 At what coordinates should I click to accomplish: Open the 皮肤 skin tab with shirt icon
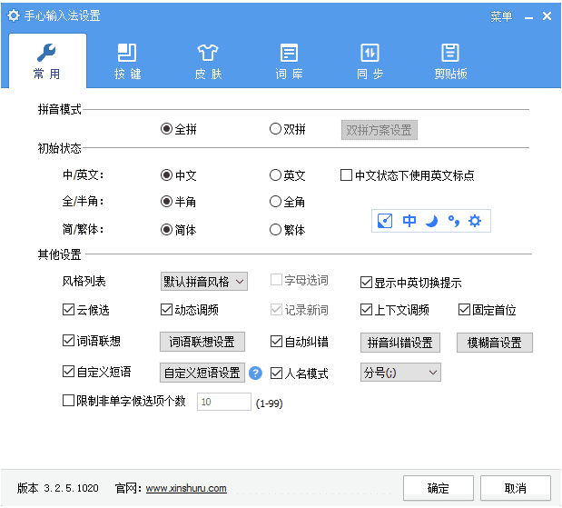tap(208, 60)
